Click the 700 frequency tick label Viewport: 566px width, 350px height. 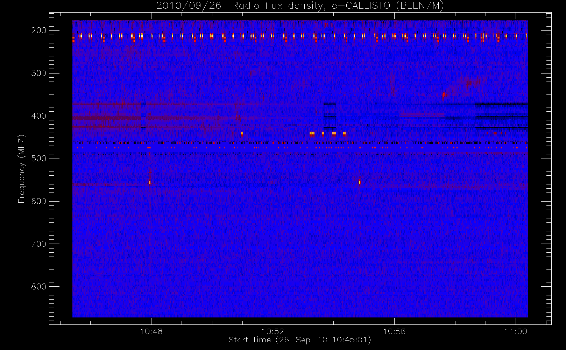39,244
